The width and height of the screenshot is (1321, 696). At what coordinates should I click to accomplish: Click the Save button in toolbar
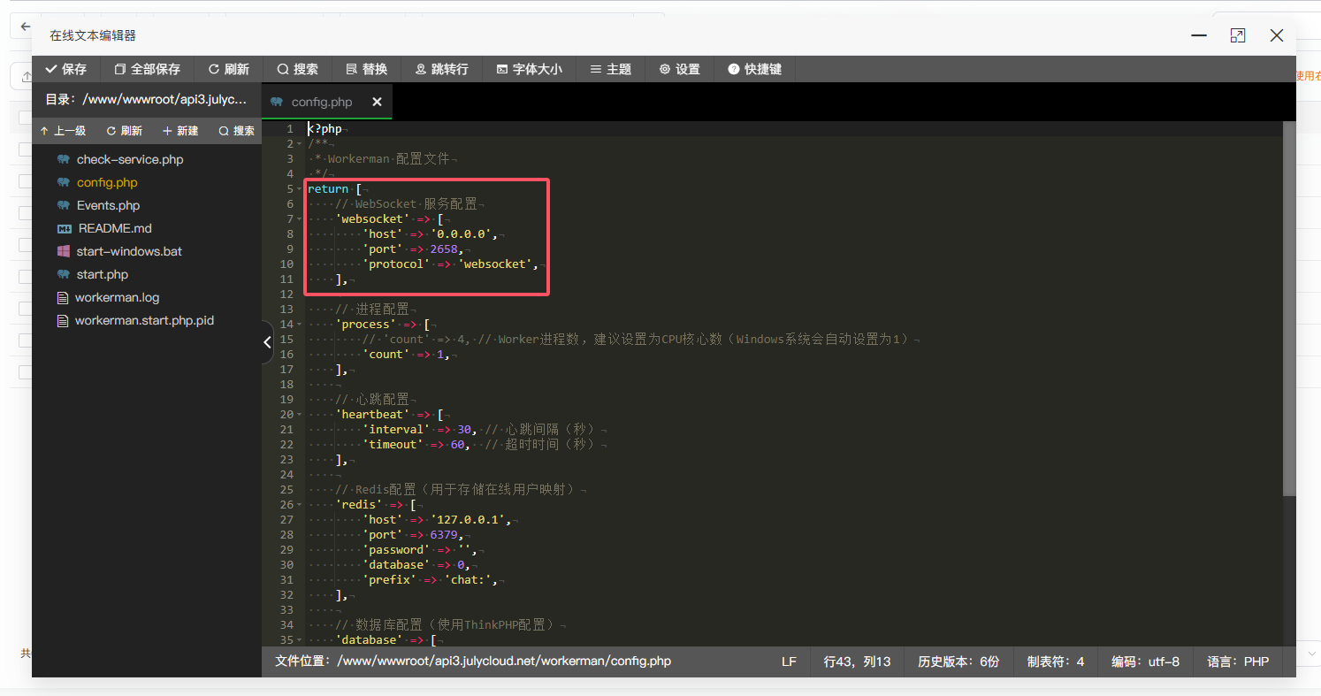(x=66, y=69)
